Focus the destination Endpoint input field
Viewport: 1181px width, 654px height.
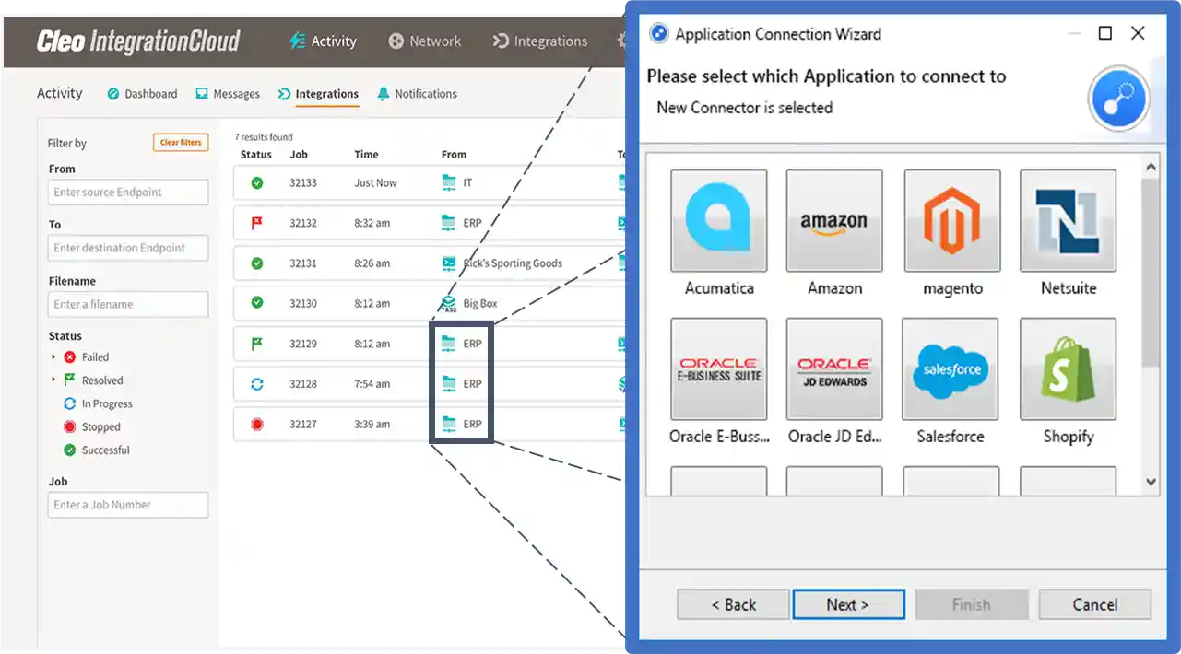pyautogui.click(x=128, y=248)
